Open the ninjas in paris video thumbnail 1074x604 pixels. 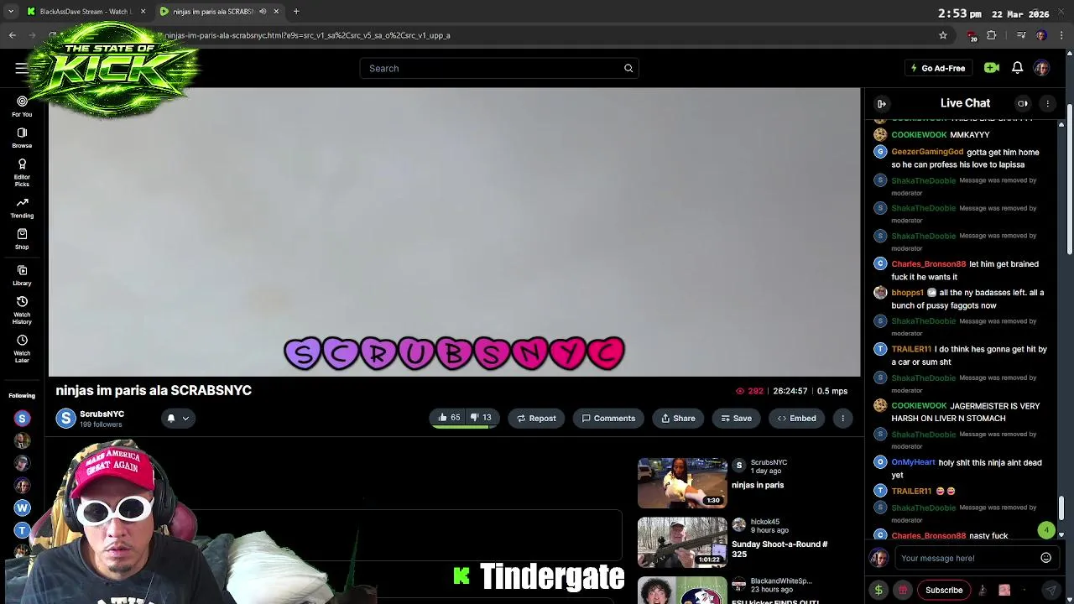coord(682,483)
